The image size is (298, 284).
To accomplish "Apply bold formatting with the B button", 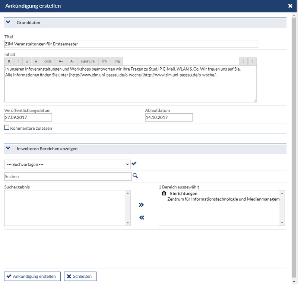I will pos(9,61).
